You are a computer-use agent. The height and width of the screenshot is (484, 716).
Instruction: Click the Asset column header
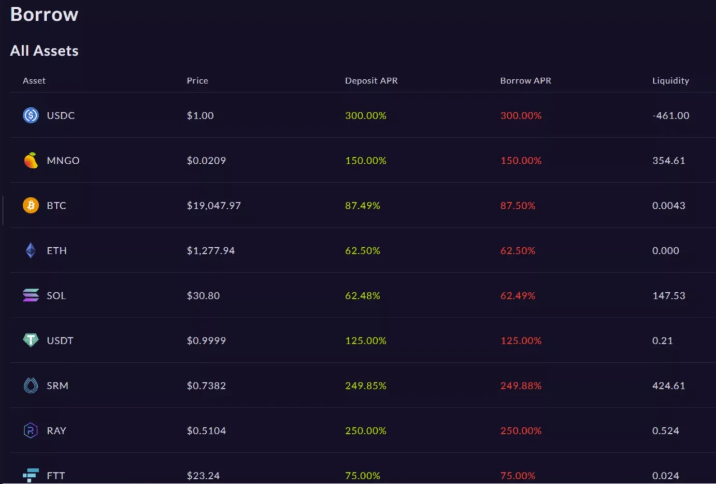click(x=34, y=81)
